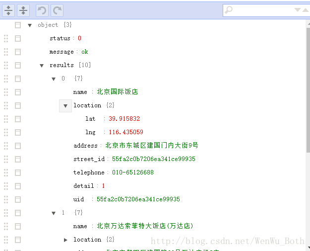Click drag handle of address row
The image size is (310, 251).
tap(6, 146)
